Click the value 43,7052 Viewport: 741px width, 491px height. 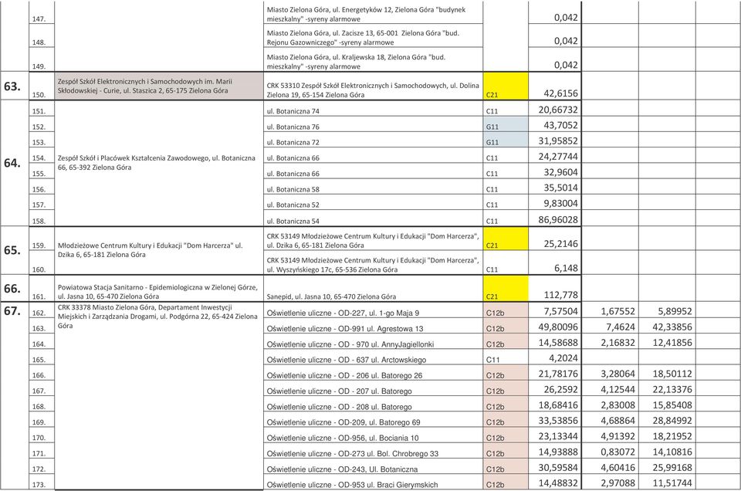point(561,125)
